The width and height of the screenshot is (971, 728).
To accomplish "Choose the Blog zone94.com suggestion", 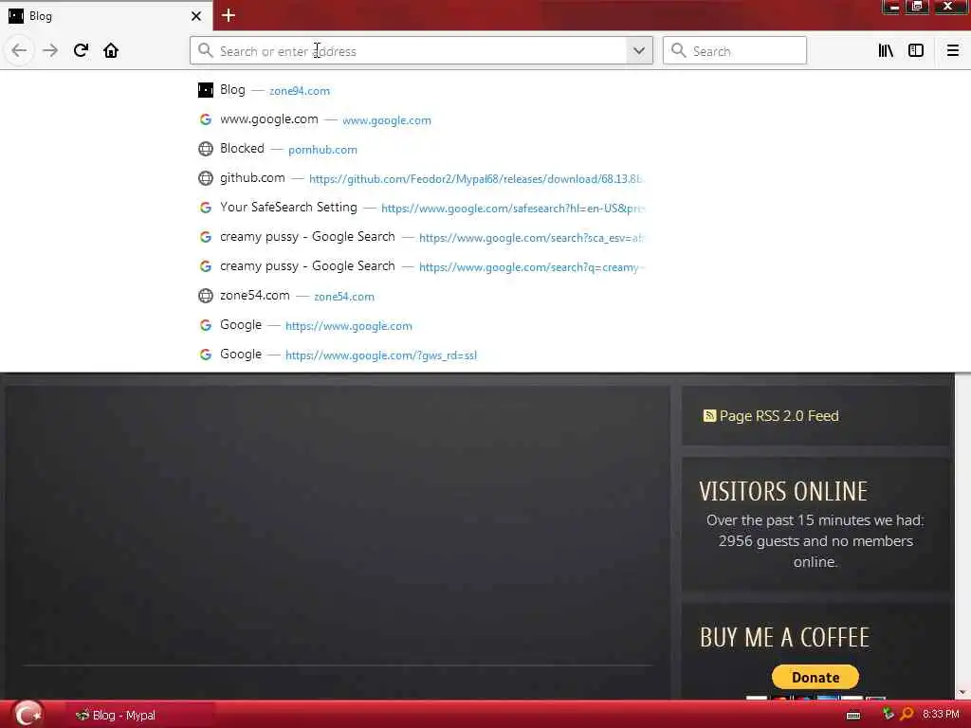I will [421, 90].
